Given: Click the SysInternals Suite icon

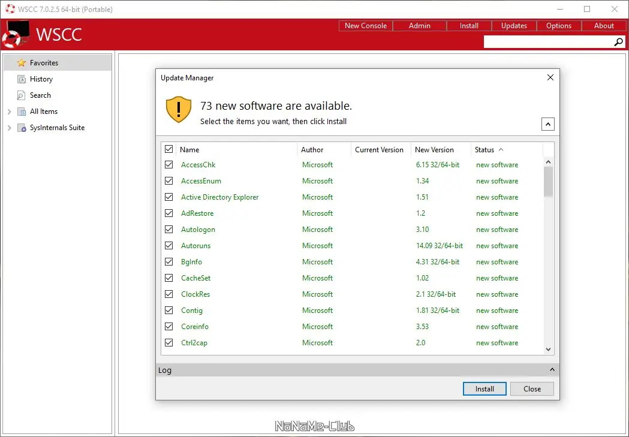Looking at the screenshot, I should tap(21, 128).
